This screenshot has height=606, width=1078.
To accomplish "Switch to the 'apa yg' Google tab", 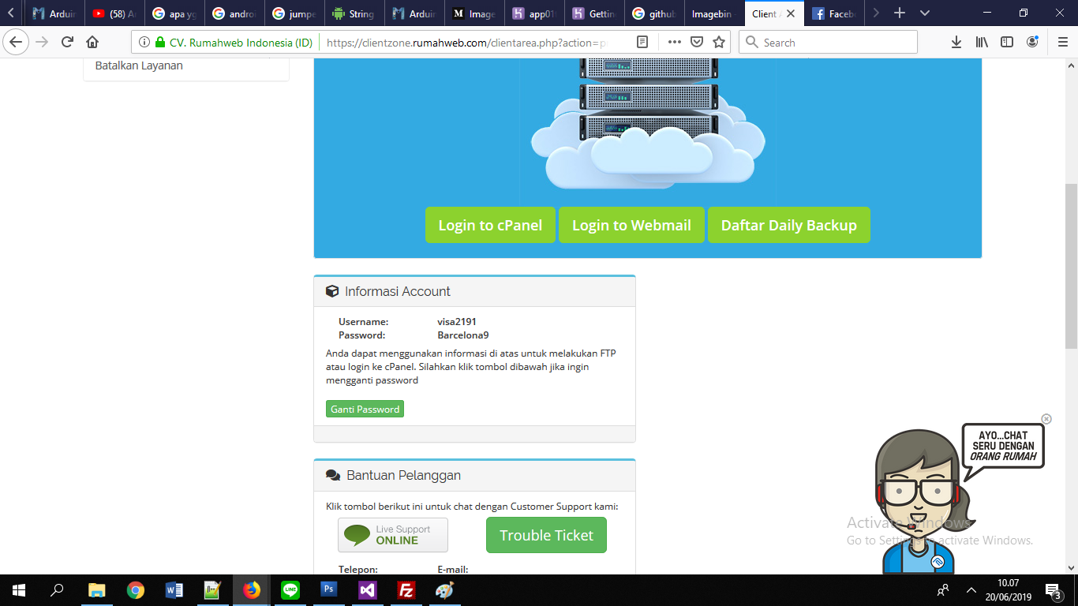I will point(174,13).
